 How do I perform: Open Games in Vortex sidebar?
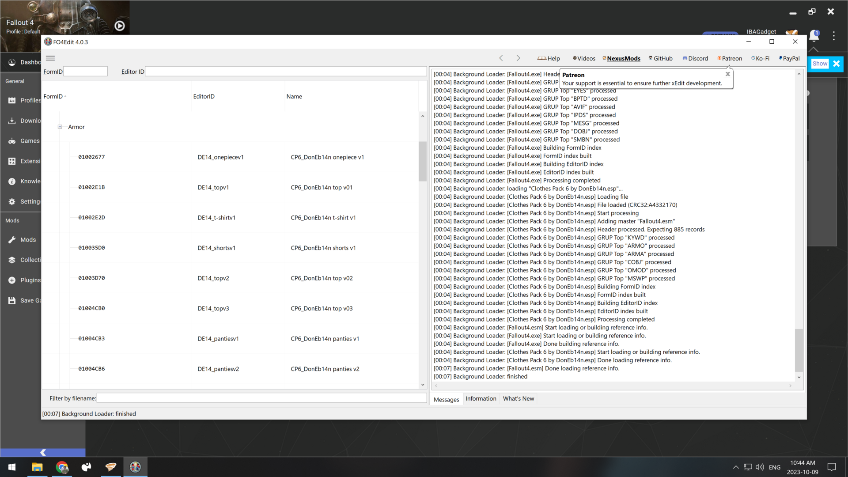pyautogui.click(x=24, y=141)
